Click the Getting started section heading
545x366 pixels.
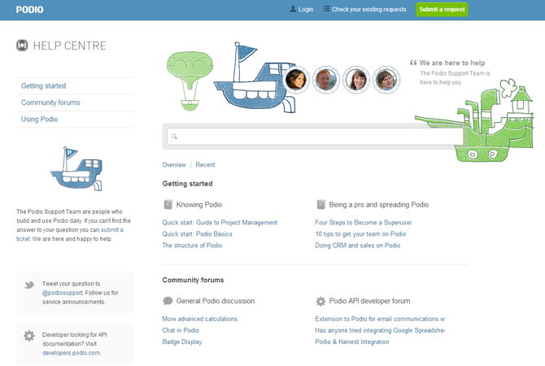click(187, 184)
